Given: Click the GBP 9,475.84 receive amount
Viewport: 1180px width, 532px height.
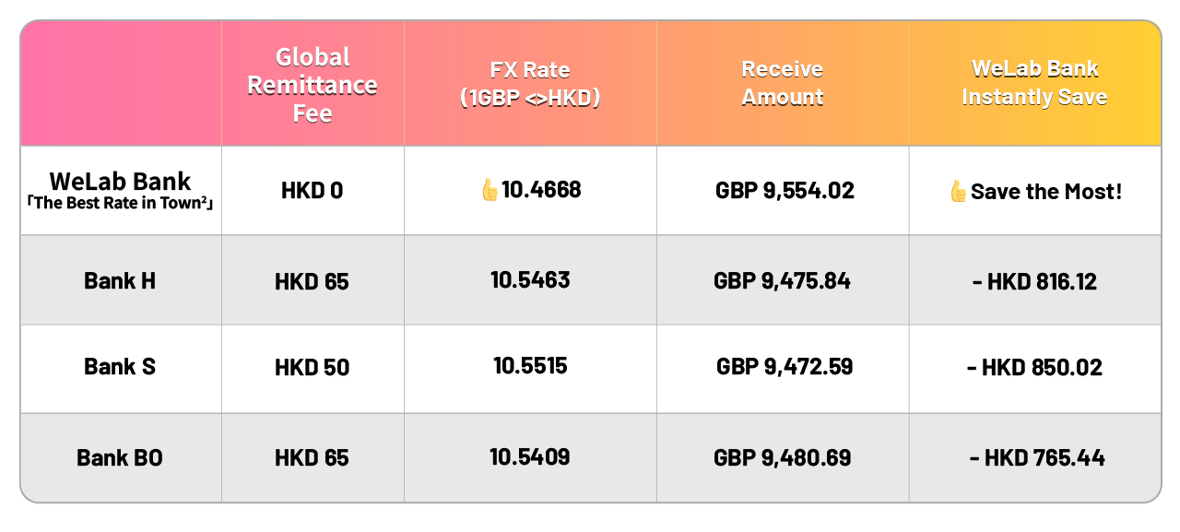Looking at the screenshot, I should pyautogui.click(x=783, y=280).
